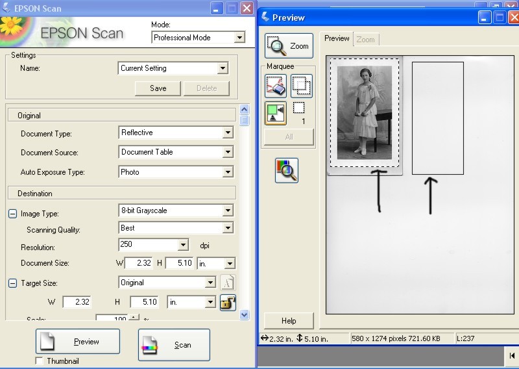Close the EPSON Scan window

pyautogui.click(x=247, y=8)
